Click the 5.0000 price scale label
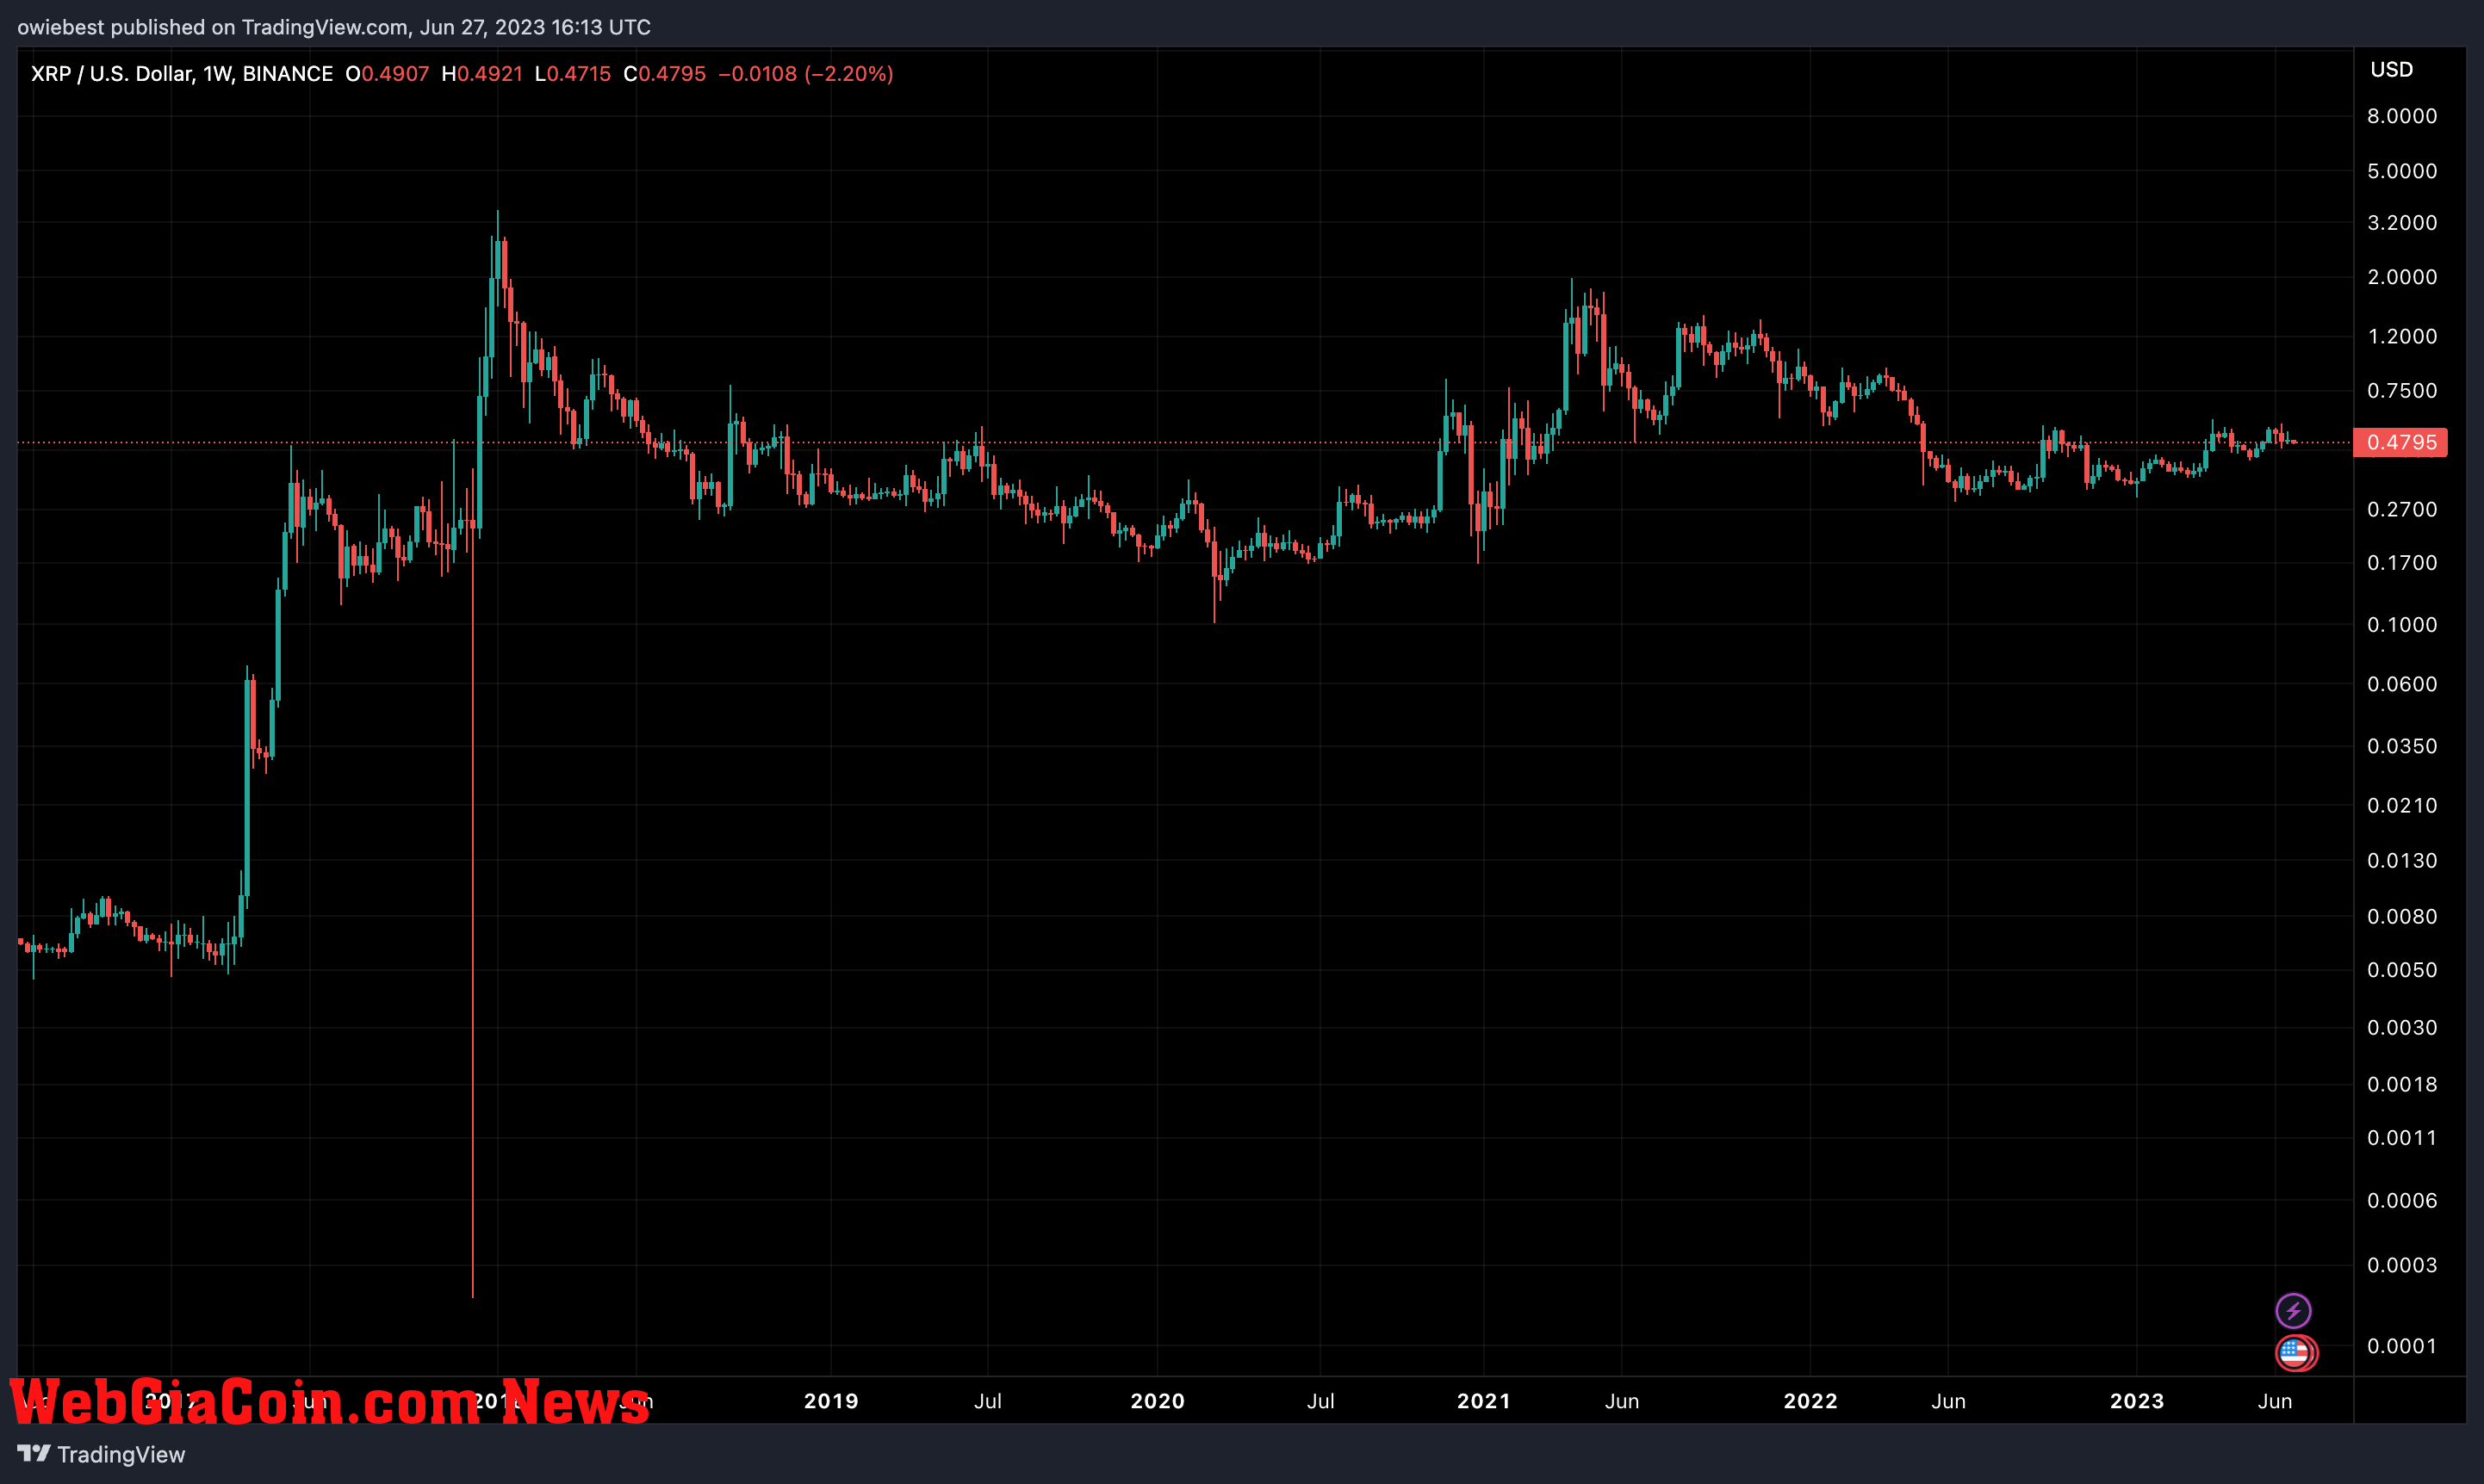Screen dimensions: 2484x1484 click(x=2401, y=171)
